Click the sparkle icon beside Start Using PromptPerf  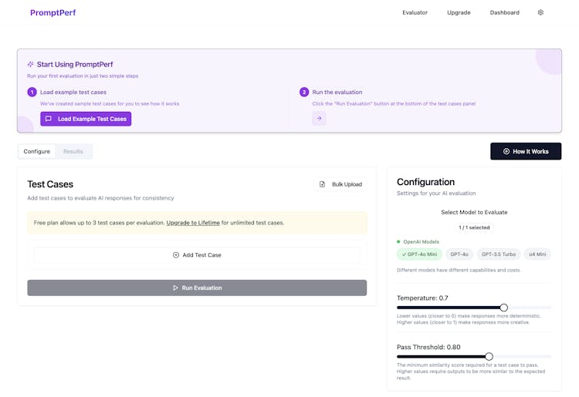(30, 65)
